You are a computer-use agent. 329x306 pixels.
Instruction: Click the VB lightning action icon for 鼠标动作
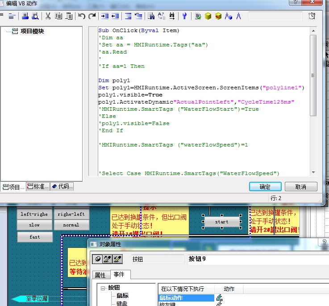point(220,298)
